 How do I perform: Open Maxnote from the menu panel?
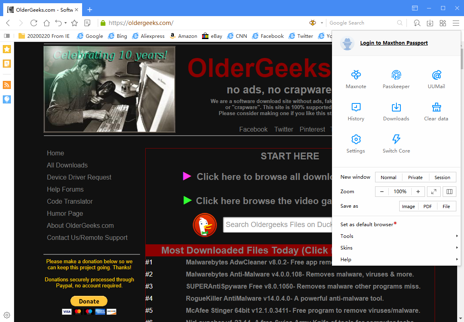(356, 79)
